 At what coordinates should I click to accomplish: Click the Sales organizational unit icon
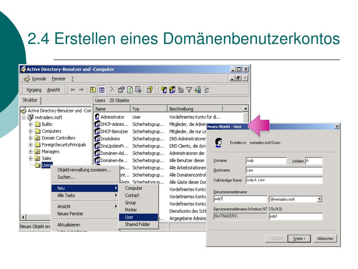(x=37, y=158)
